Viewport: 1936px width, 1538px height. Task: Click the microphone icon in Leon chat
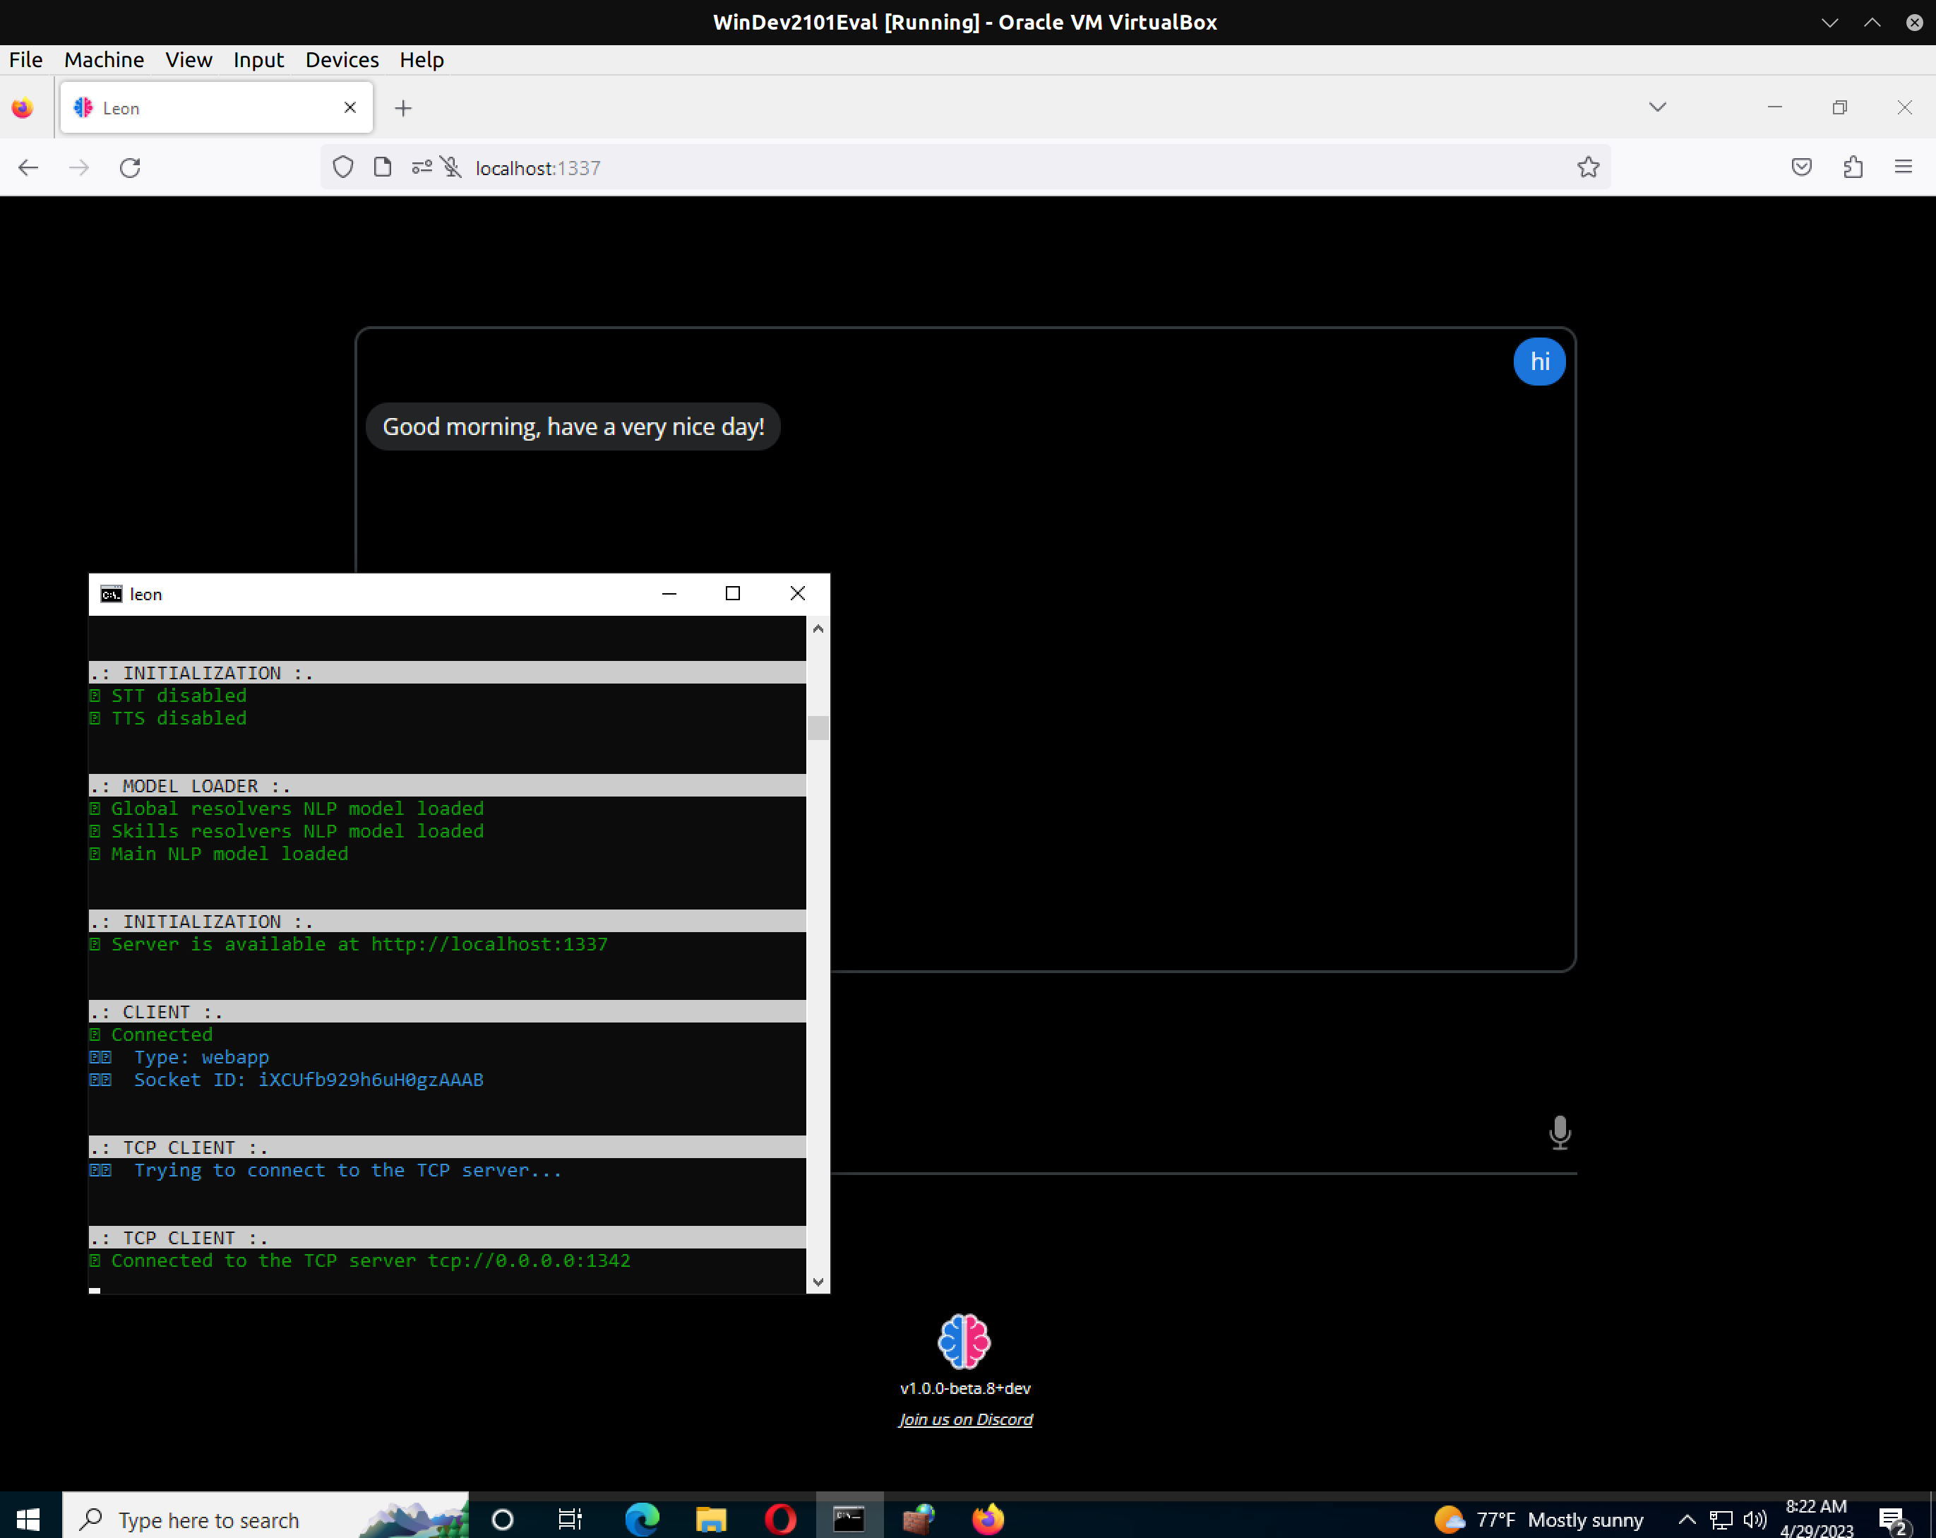pos(1560,1132)
